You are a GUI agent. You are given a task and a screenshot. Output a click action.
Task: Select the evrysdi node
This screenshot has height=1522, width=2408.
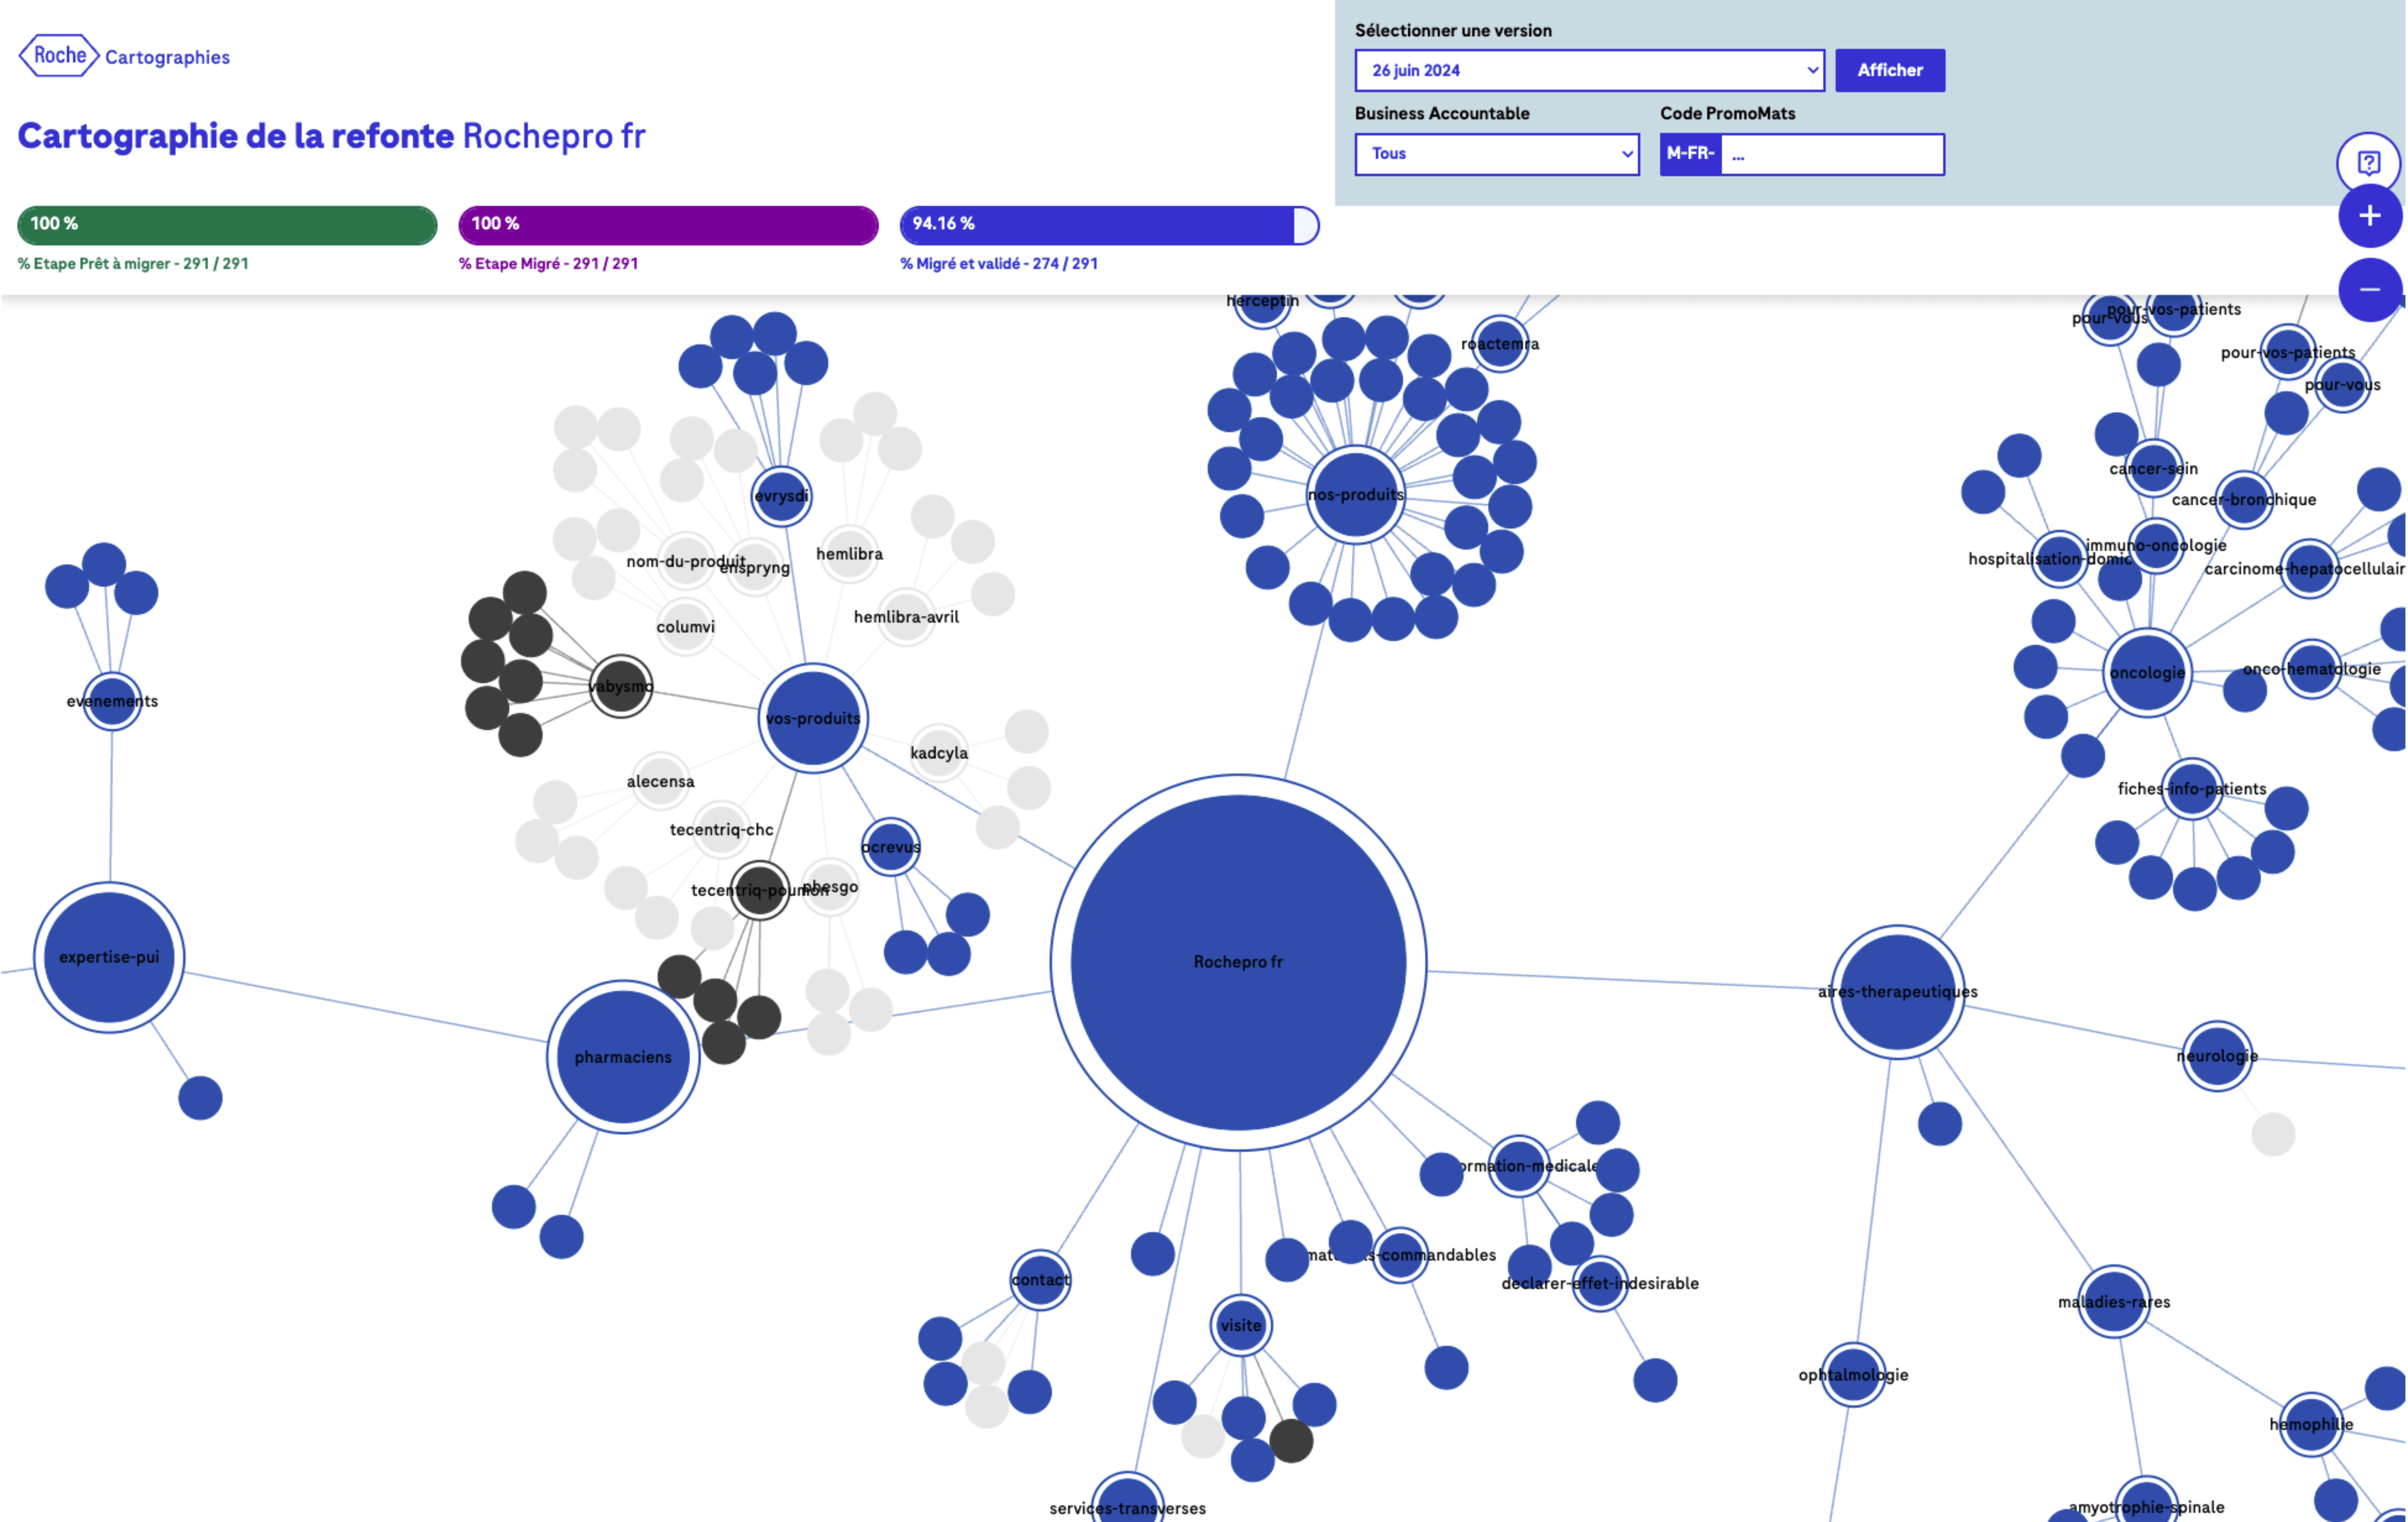[x=781, y=496]
